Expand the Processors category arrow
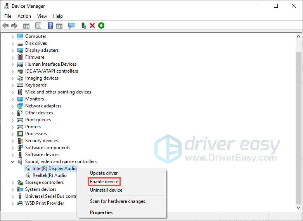The image size is (303, 221). (x=12, y=134)
